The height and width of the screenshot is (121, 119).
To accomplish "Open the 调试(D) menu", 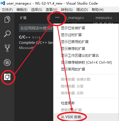I will coord(82,10).
